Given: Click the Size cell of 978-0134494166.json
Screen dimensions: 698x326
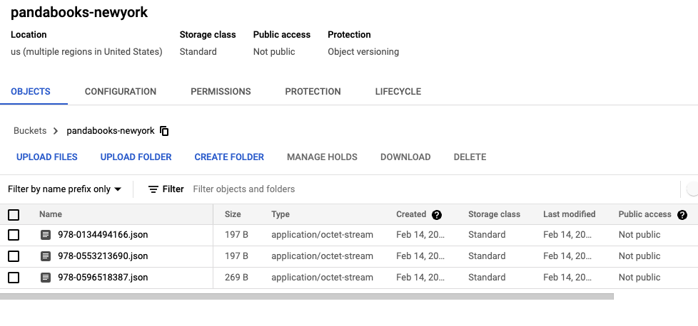Looking at the screenshot, I should pos(236,235).
